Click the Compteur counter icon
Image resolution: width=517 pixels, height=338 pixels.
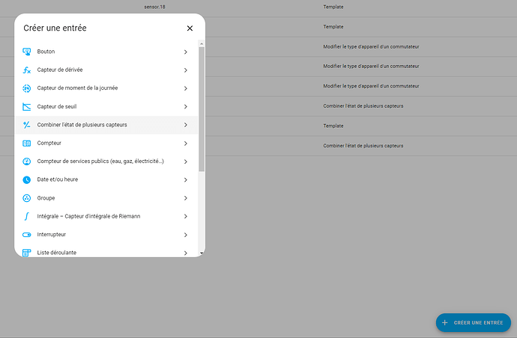[x=27, y=143]
